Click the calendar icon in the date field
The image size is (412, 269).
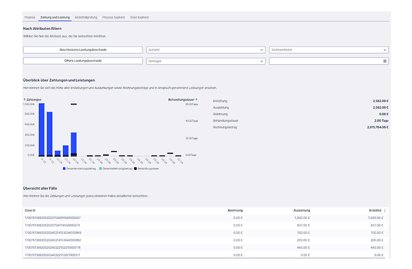[385, 61]
